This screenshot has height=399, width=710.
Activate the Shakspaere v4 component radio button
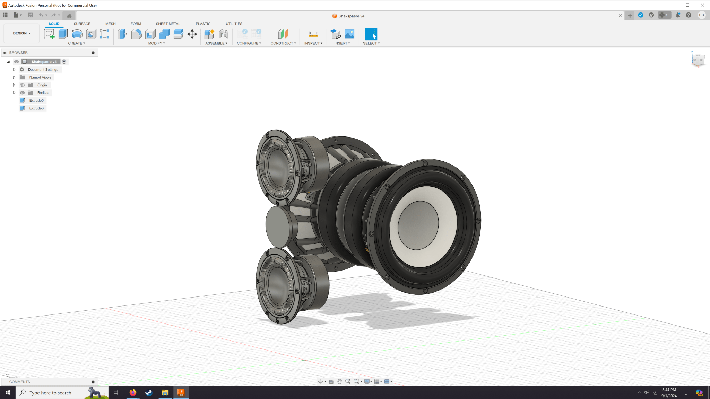tap(64, 62)
